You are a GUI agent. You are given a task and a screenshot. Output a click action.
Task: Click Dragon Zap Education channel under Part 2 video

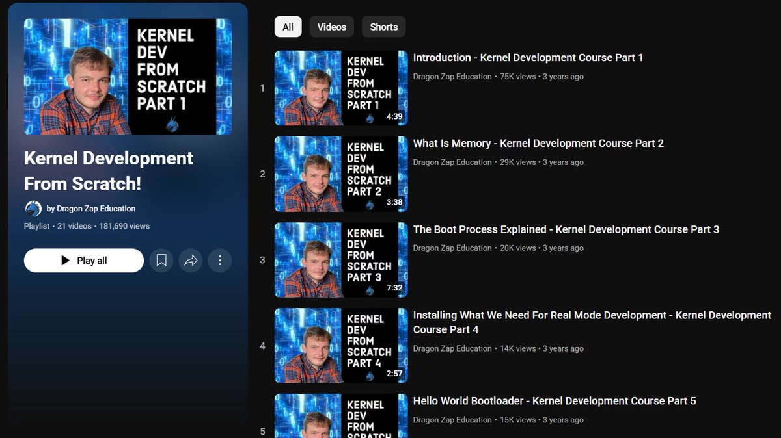[x=452, y=162]
